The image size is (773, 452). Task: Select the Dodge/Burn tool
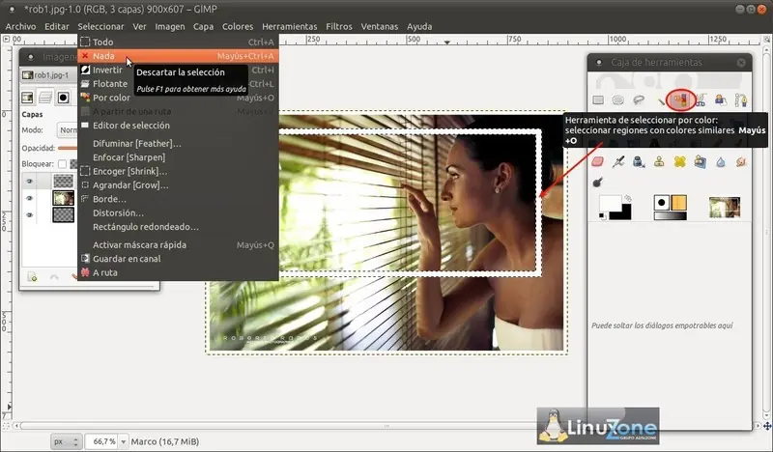point(598,183)
